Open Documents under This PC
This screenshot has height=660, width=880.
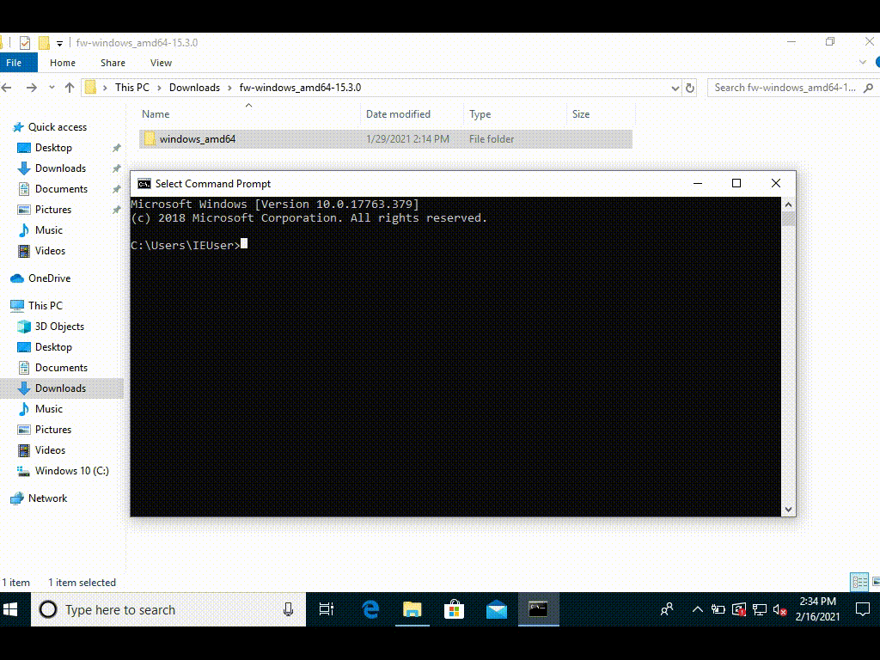[x=61, y=368]
